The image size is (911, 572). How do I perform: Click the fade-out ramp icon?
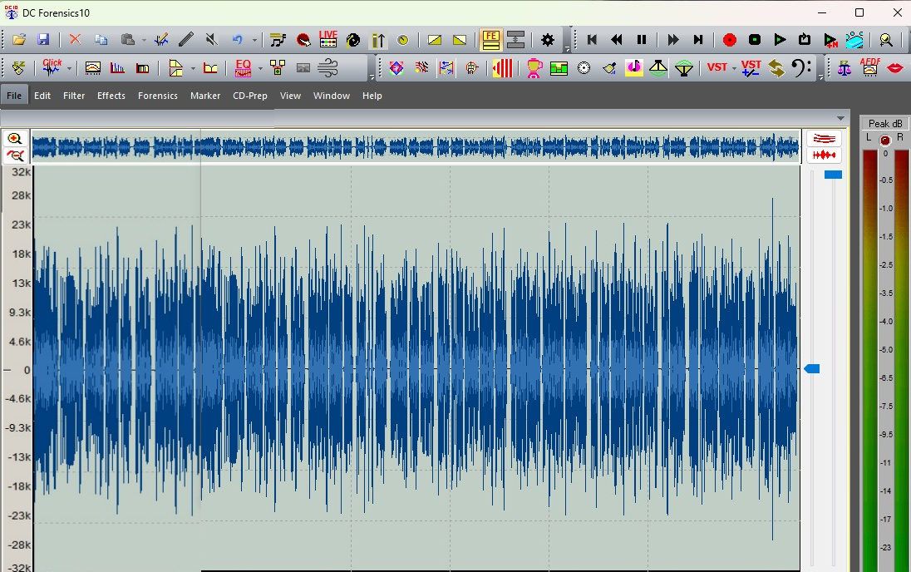[x=460, y=40]
